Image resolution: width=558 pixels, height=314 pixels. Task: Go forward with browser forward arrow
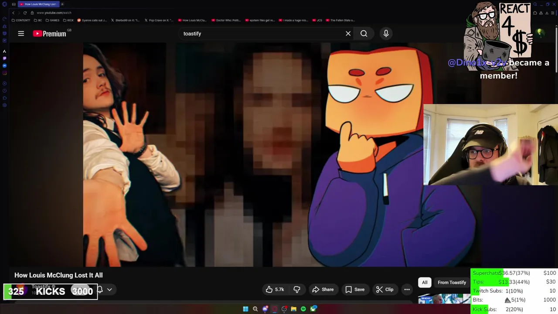(x=19, y=13)
